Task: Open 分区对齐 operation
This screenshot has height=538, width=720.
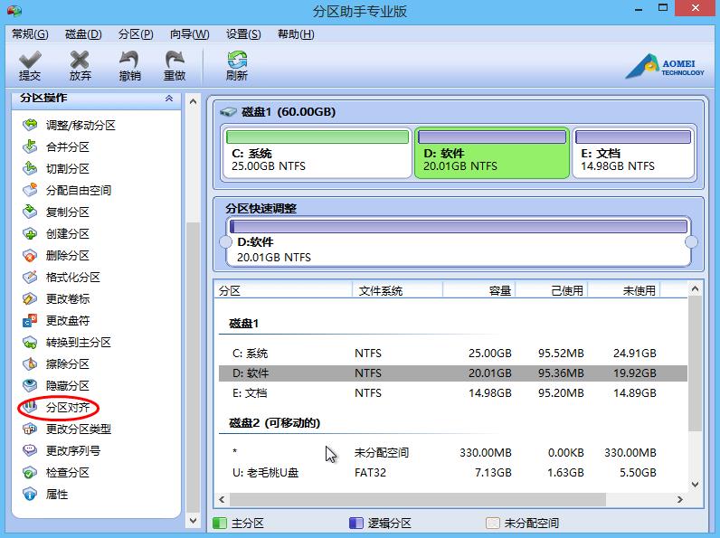Action: [58, 407]
